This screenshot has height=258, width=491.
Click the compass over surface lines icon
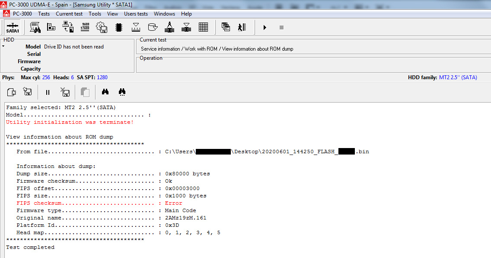[169, 27]
